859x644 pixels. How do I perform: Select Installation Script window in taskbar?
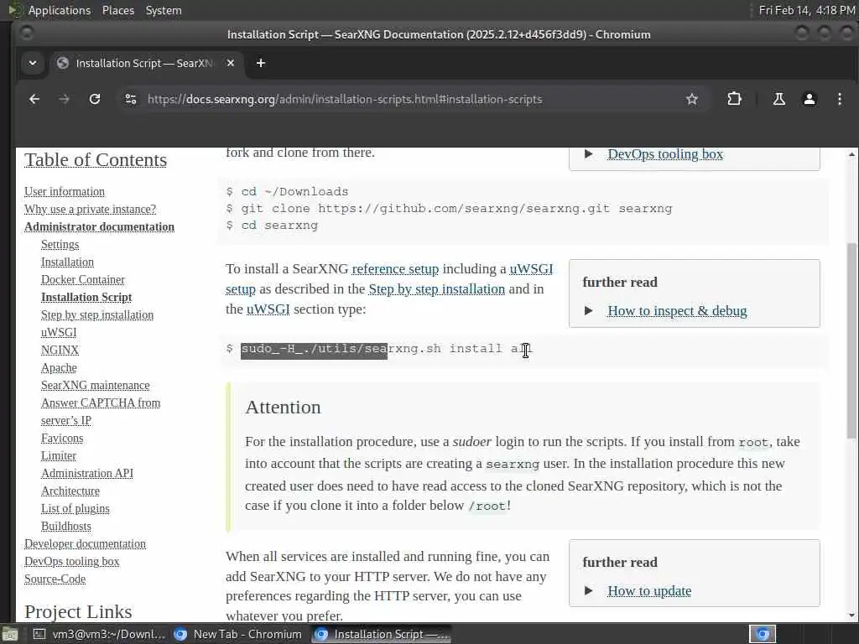point(382,634)
